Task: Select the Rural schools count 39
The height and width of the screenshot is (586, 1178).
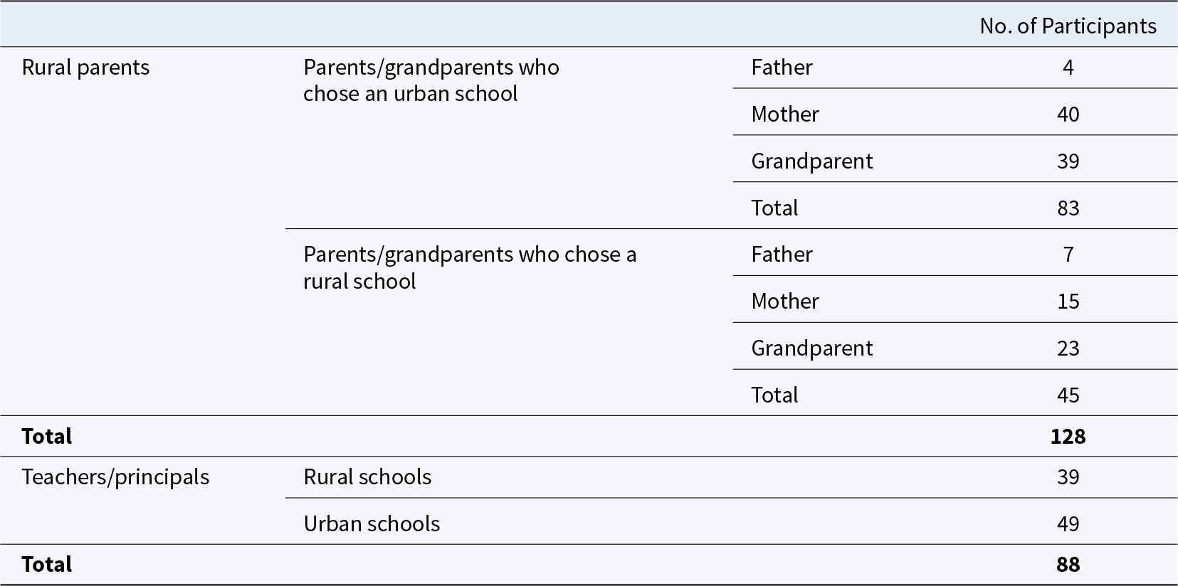Action: click(x=1068, y=477)
